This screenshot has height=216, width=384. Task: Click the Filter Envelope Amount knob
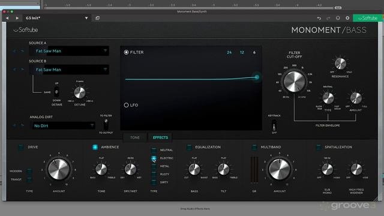[356, 98]
